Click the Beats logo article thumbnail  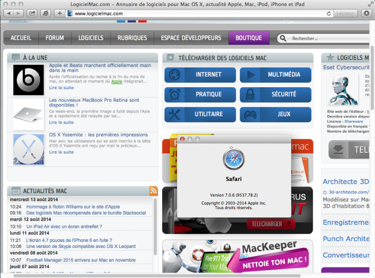(29, 80)
